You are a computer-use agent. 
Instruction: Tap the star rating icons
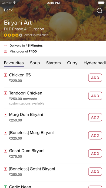[13, 35]
